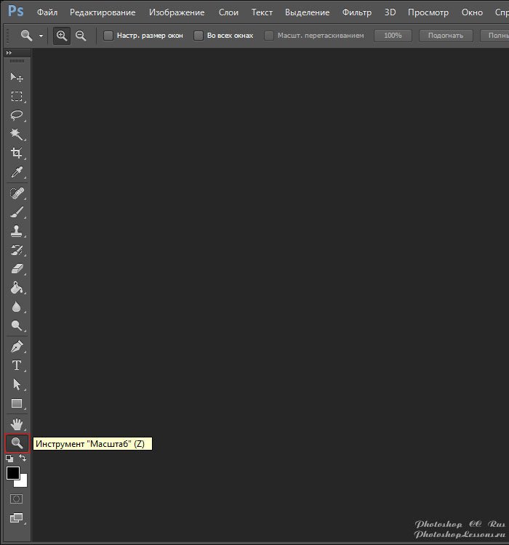Viewport: 509px width, 545px height.
Task: Select the Lasso tool
Action: [x=17, y=116]
